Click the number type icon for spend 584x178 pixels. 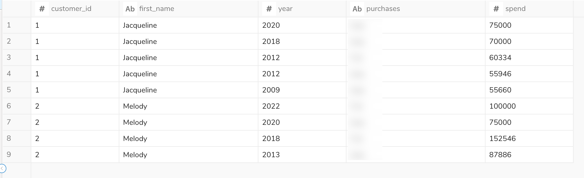[x=496, y=9]
